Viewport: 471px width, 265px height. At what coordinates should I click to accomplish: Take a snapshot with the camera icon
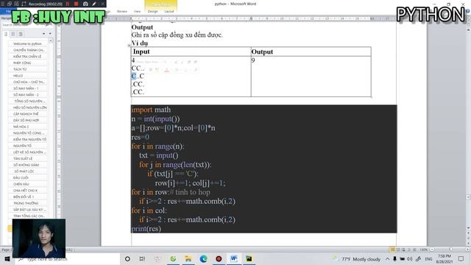[x=85, y=4]
